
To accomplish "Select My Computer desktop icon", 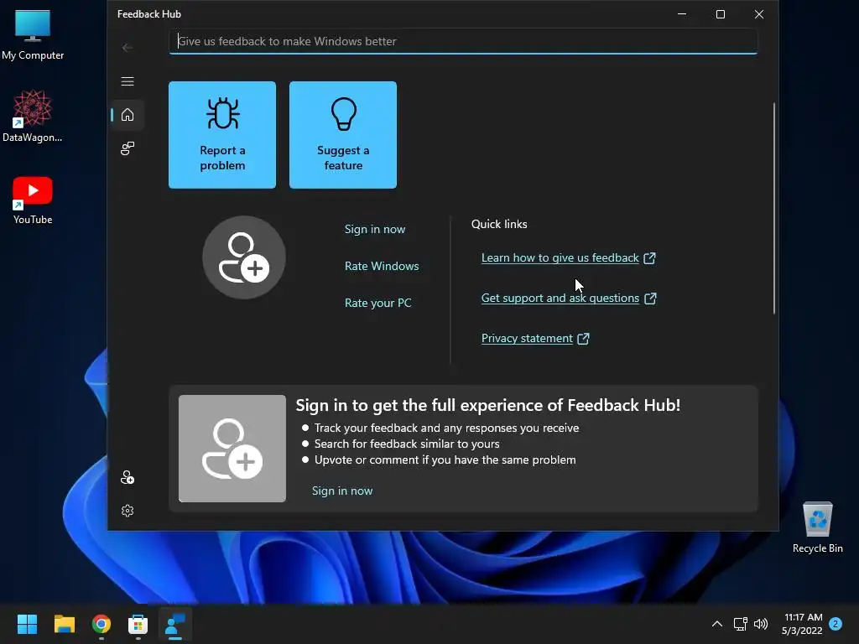I will 33,34.
